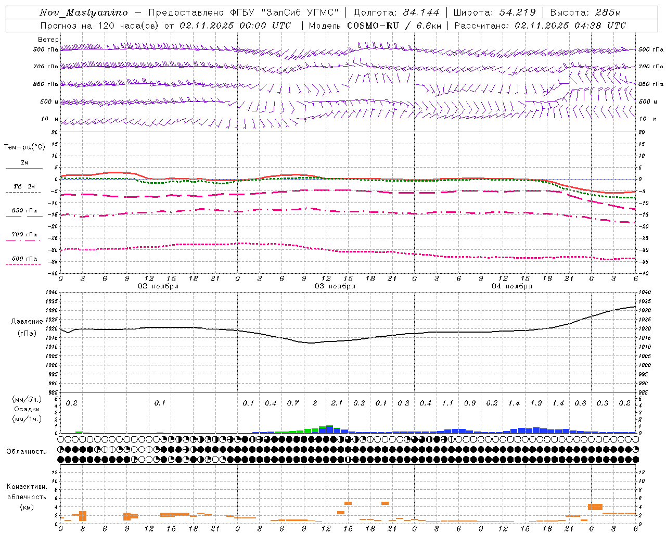This screenshot has width=666, height=533.
Task: Click the "Широта: 54.219" header field
Action: 495,12
